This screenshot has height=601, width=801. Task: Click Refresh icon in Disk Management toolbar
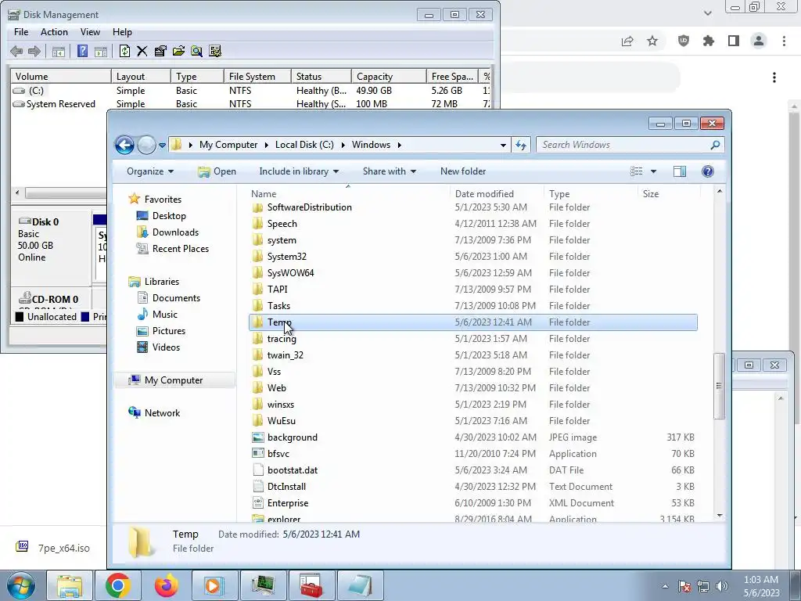[124, 51]
